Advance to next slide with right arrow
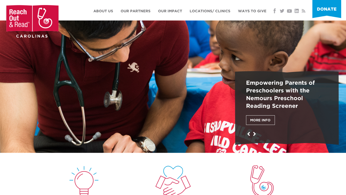Screen dimensions: 346x195 click(254, 134)
